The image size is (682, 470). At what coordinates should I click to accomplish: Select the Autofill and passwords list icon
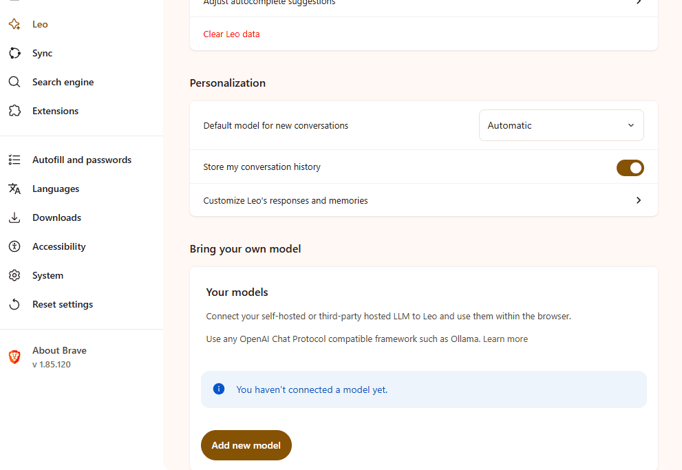[x=14, y=159]
